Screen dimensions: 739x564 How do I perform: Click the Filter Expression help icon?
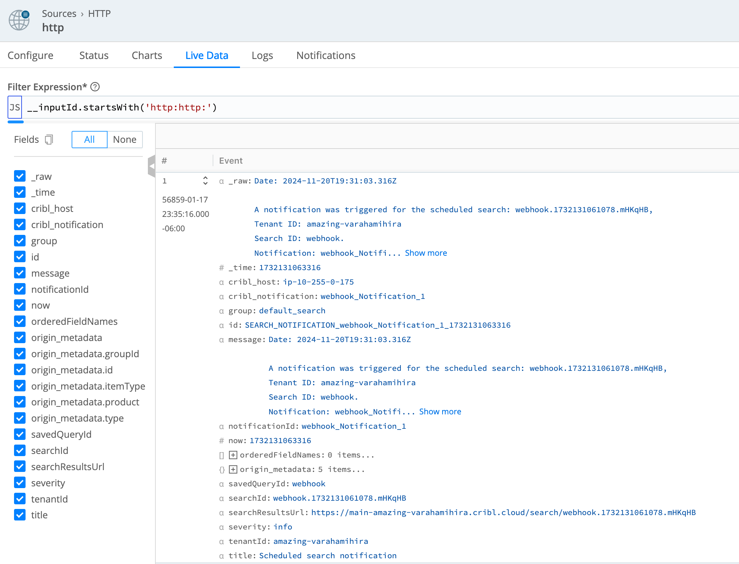[95, 87]
